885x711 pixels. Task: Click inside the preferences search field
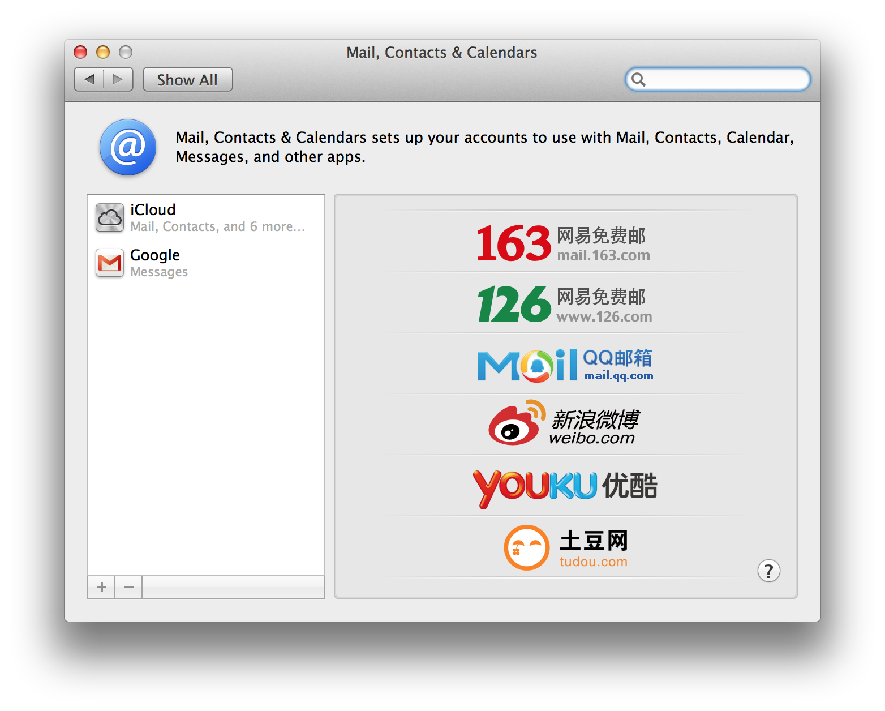tap(718, 79)
